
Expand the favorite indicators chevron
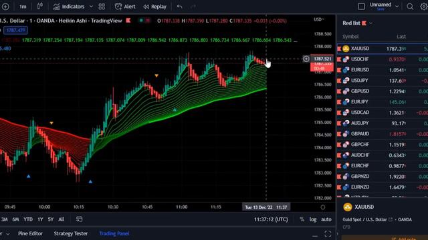coord(91,7)
